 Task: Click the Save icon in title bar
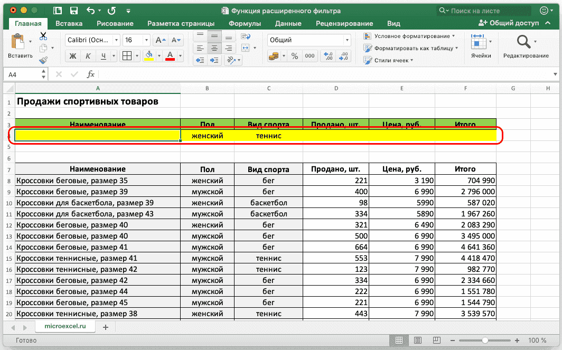tap(73, 11)
